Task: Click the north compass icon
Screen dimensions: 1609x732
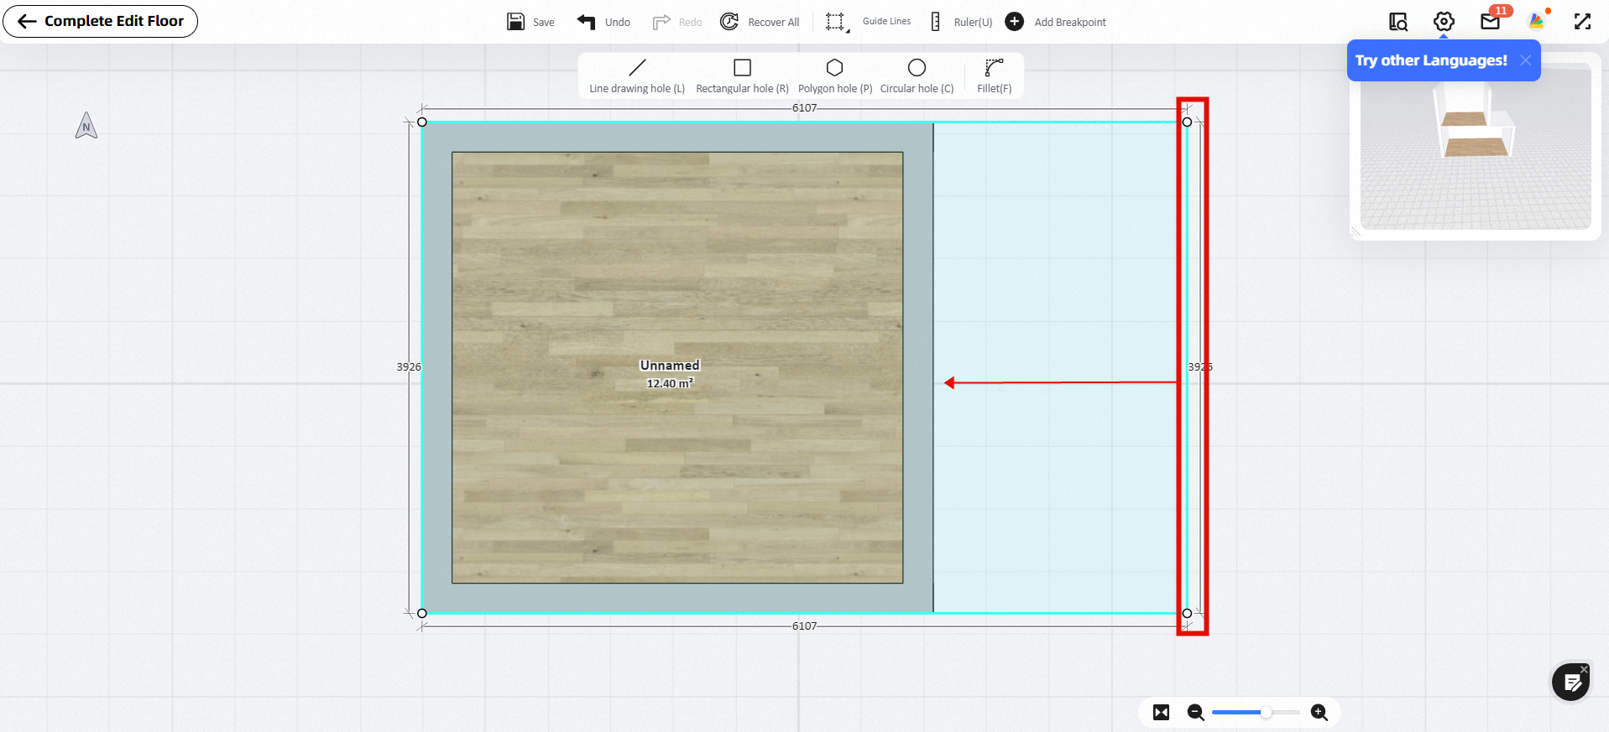Action: [x=86, y=126]
